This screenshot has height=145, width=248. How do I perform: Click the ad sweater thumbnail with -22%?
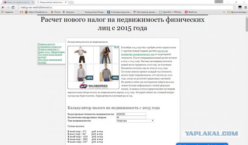81,73
